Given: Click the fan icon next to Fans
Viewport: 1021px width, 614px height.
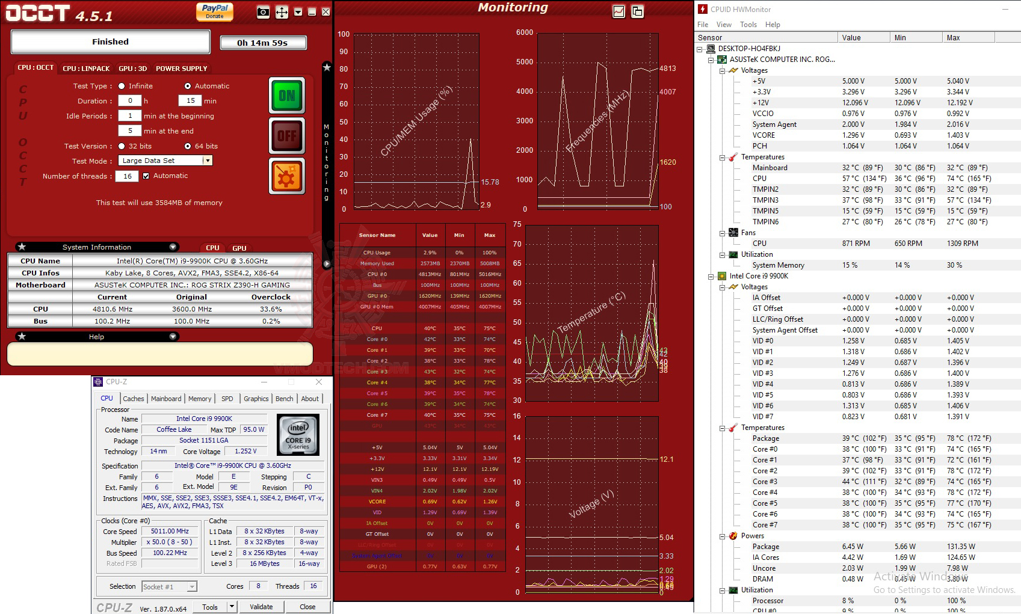Looking at the screenshot, I should 733,233.
